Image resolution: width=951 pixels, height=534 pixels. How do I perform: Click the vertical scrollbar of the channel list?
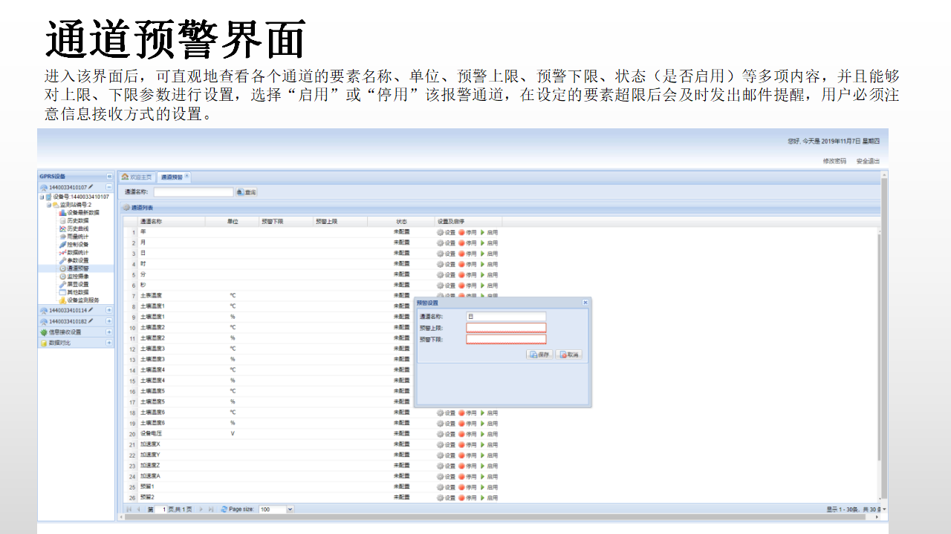pos(883,334)
